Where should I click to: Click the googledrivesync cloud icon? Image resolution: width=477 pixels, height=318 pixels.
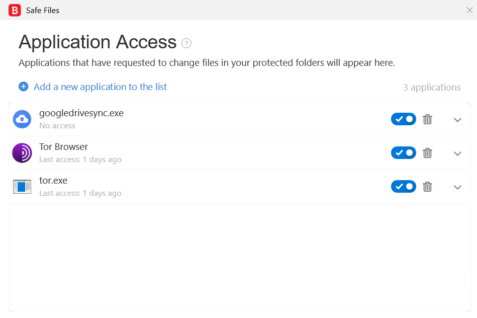pos(22,119)
